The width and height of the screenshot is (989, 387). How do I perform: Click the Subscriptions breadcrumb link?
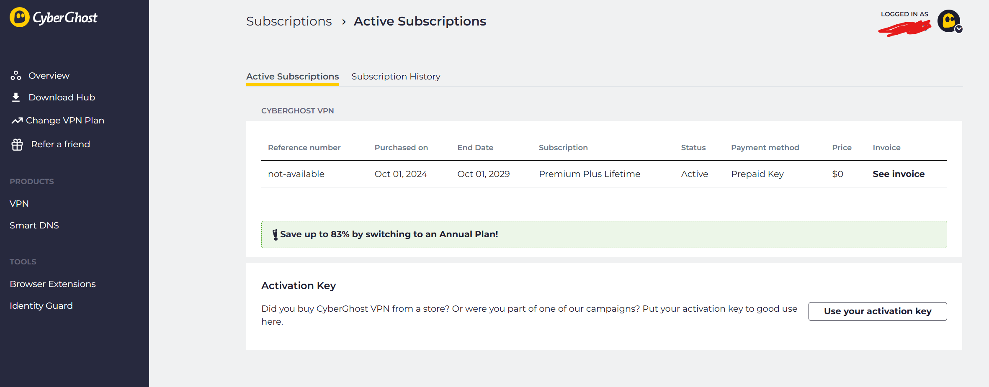[289, 21]
